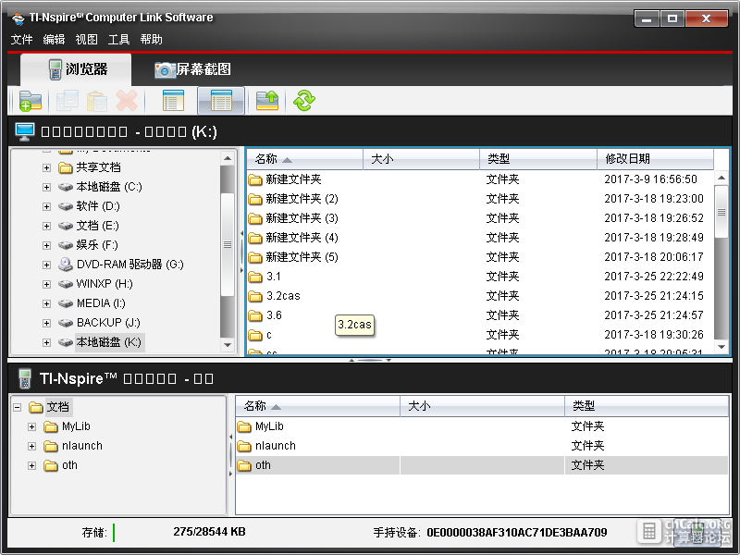Screen dimensions: 740x555
Task: Select the folder named c
Action: click(x=480, y=335)
